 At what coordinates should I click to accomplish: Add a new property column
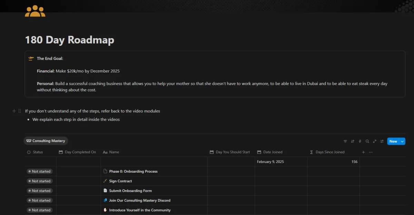(x=363, y=152)
